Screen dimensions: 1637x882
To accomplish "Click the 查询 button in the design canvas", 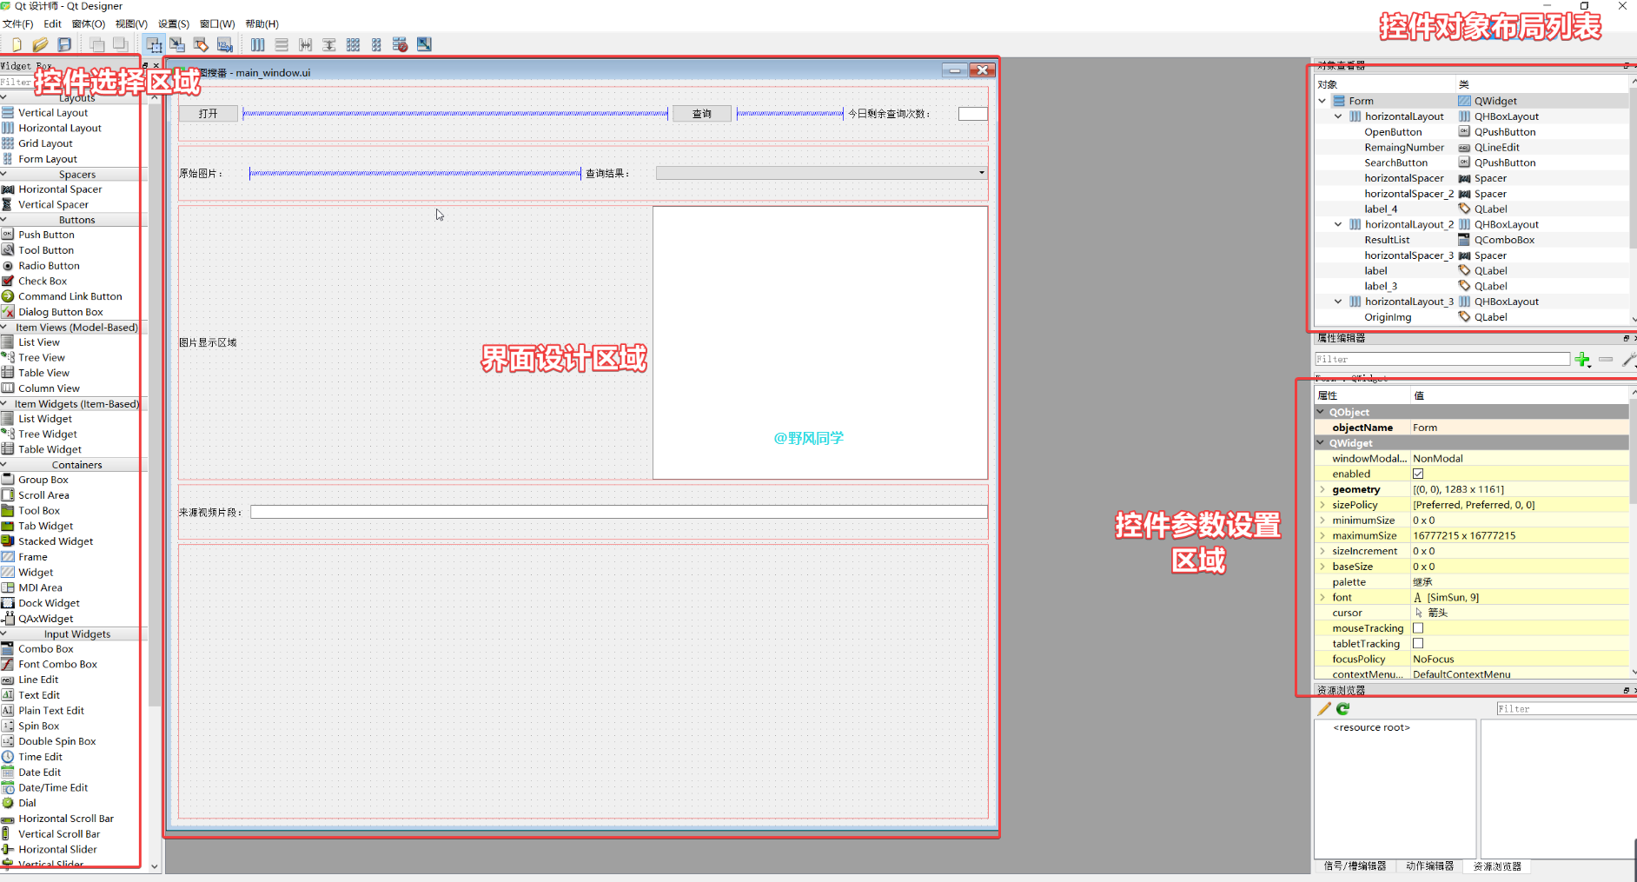I will 701,113.
